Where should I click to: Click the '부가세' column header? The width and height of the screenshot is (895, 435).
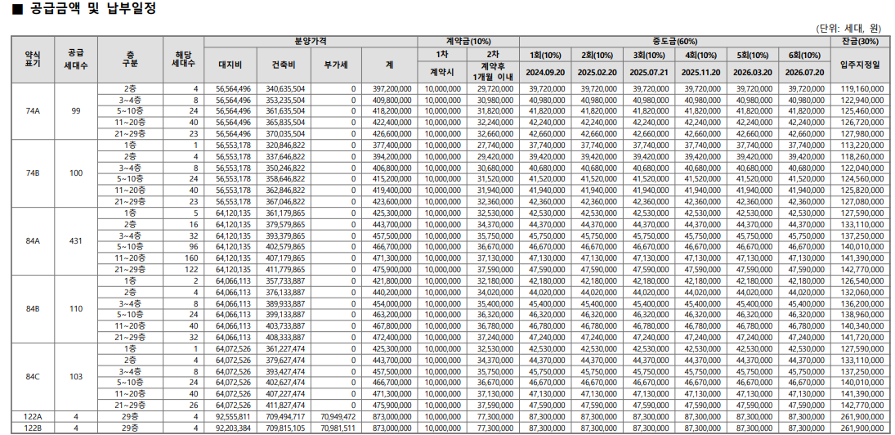[x=337, y=65]
